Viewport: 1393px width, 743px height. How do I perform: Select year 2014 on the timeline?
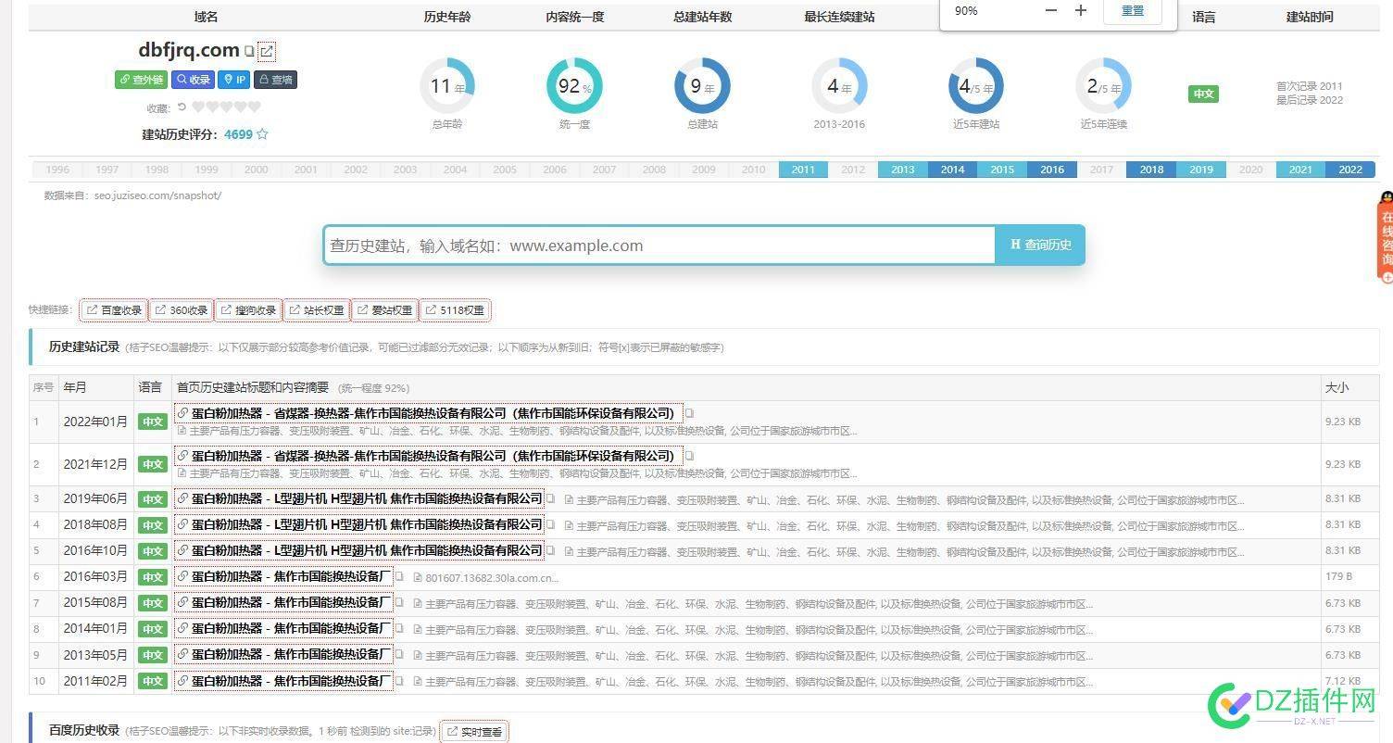tap(952, 170)
